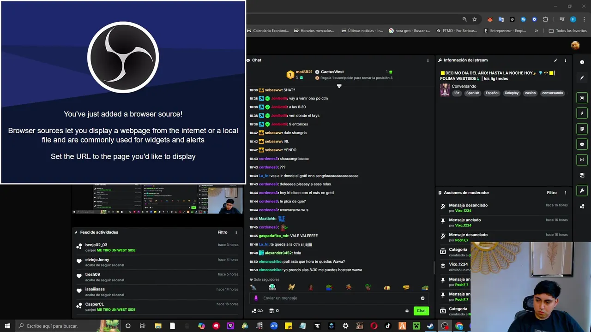Click the broadcast signal icon in sidebar
The image size is (591, 332).
(x=582, y=160)
